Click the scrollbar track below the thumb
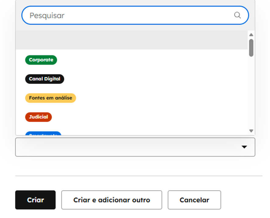The image size is (270, 218). coord(251,92)
